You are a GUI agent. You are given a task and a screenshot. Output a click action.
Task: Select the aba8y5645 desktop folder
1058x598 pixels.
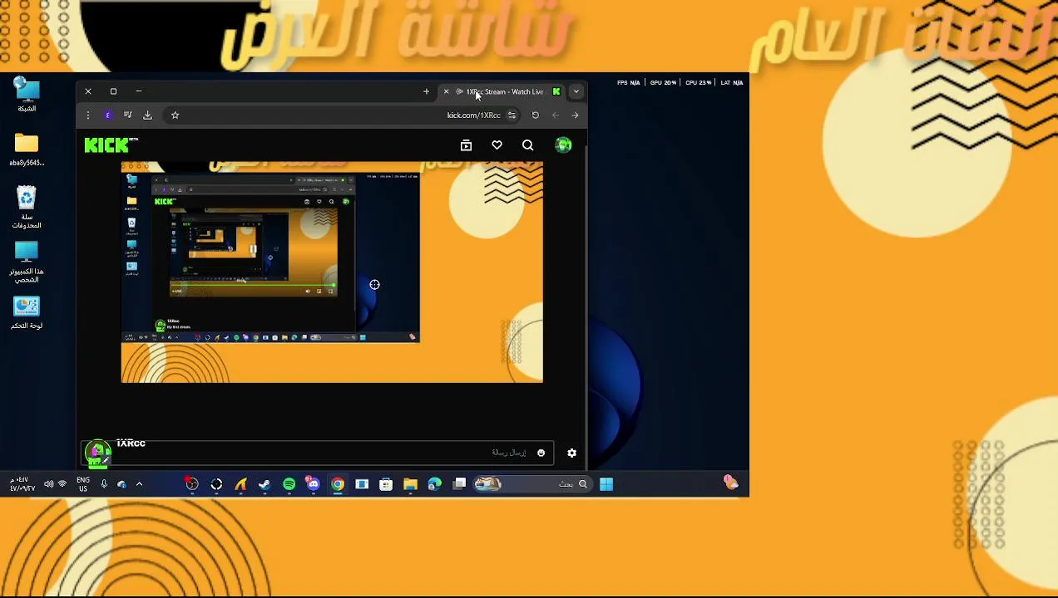[27, 149]
